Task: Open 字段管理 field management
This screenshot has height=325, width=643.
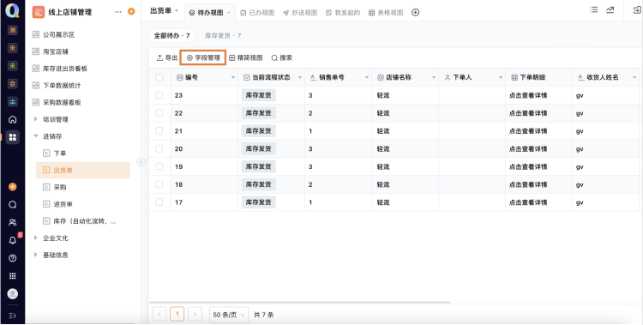Action: 203,57
